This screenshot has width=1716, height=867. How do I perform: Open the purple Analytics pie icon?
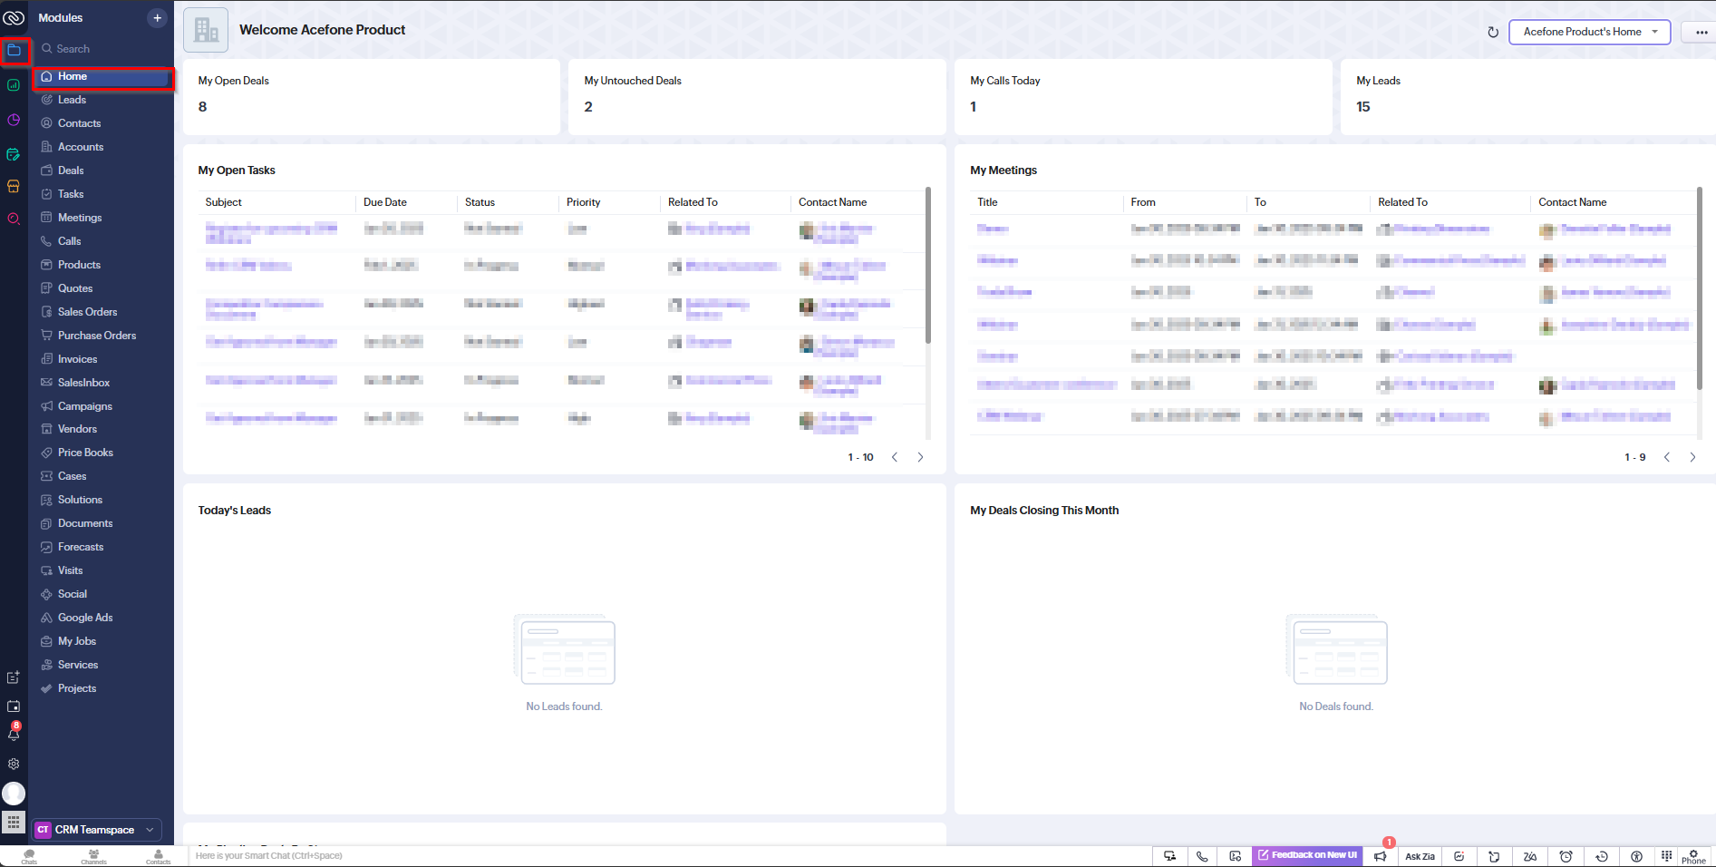pyautogui.click(x=14, y=120)
